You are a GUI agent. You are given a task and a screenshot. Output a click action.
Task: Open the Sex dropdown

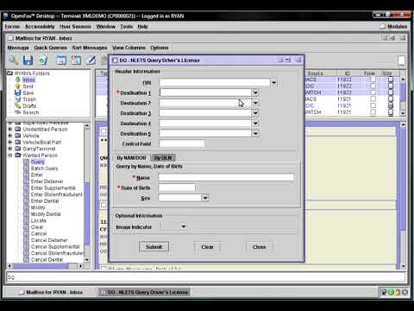coord(204,198)
